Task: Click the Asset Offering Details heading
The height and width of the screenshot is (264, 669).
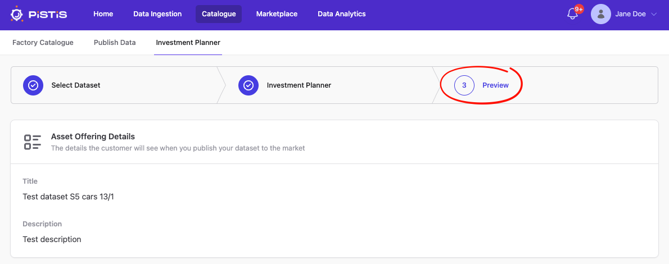Action: click(x=93, y=136)
